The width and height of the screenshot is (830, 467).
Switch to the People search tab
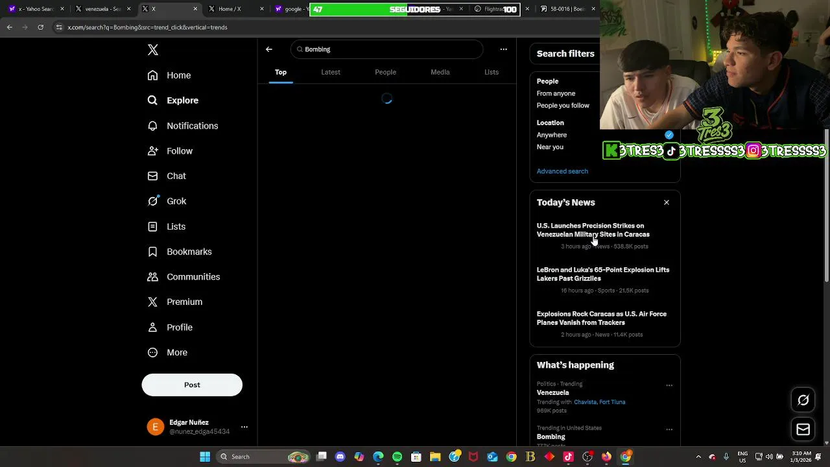pos(385,72)
